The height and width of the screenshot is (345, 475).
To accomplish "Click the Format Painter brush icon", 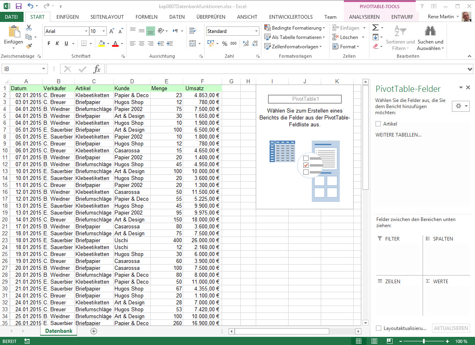I will point(29,46).
